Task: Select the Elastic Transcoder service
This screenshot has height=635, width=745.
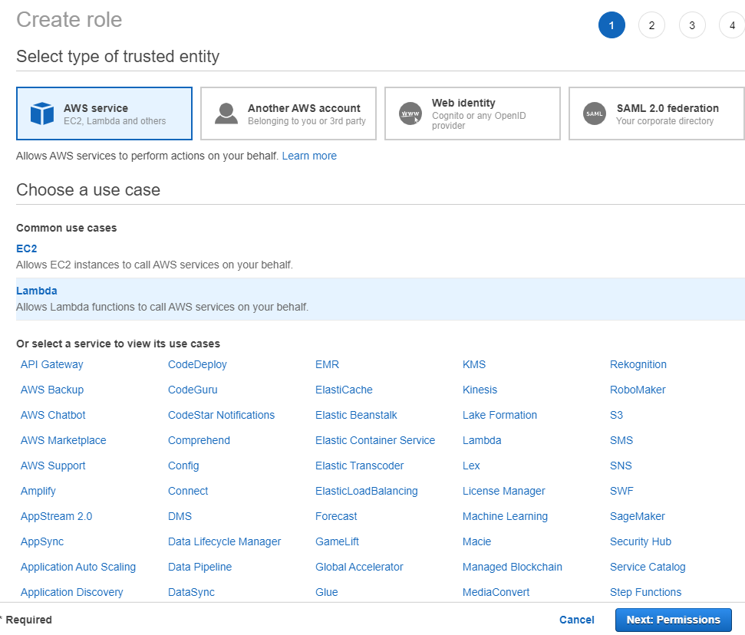Action: click(x=360, y=466)
